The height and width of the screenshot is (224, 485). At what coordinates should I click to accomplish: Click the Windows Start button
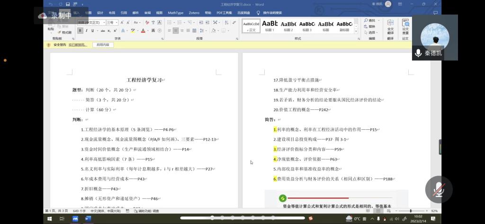[49, 219]
